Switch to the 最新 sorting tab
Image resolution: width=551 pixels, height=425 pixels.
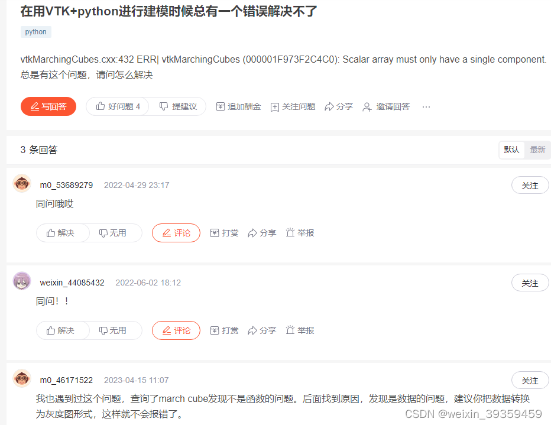click(x=537, y=150)
